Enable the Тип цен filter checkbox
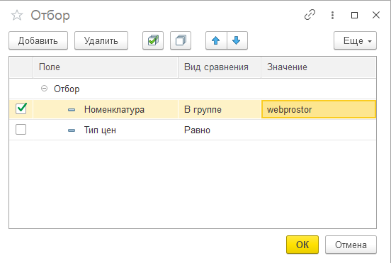The width and height of the screenshot is (391, 263). click(x=21, y=130)
